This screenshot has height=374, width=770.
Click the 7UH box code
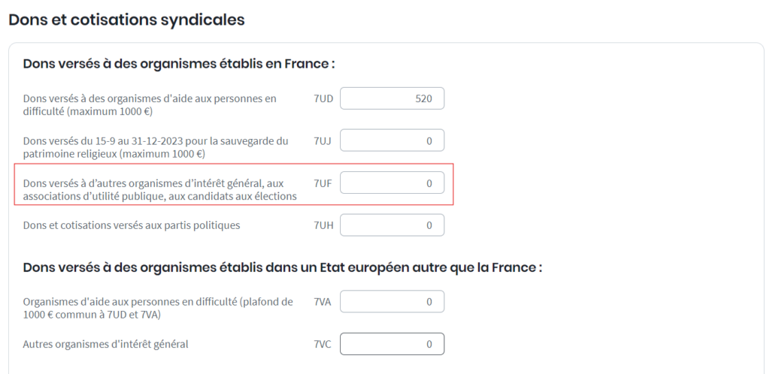(x=324, y=225)
